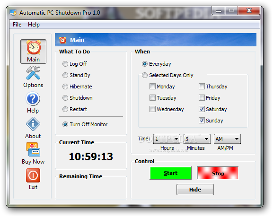Click the About label in sidebar
This screenshot has height=217, width=273.
(x=33, y=136)
